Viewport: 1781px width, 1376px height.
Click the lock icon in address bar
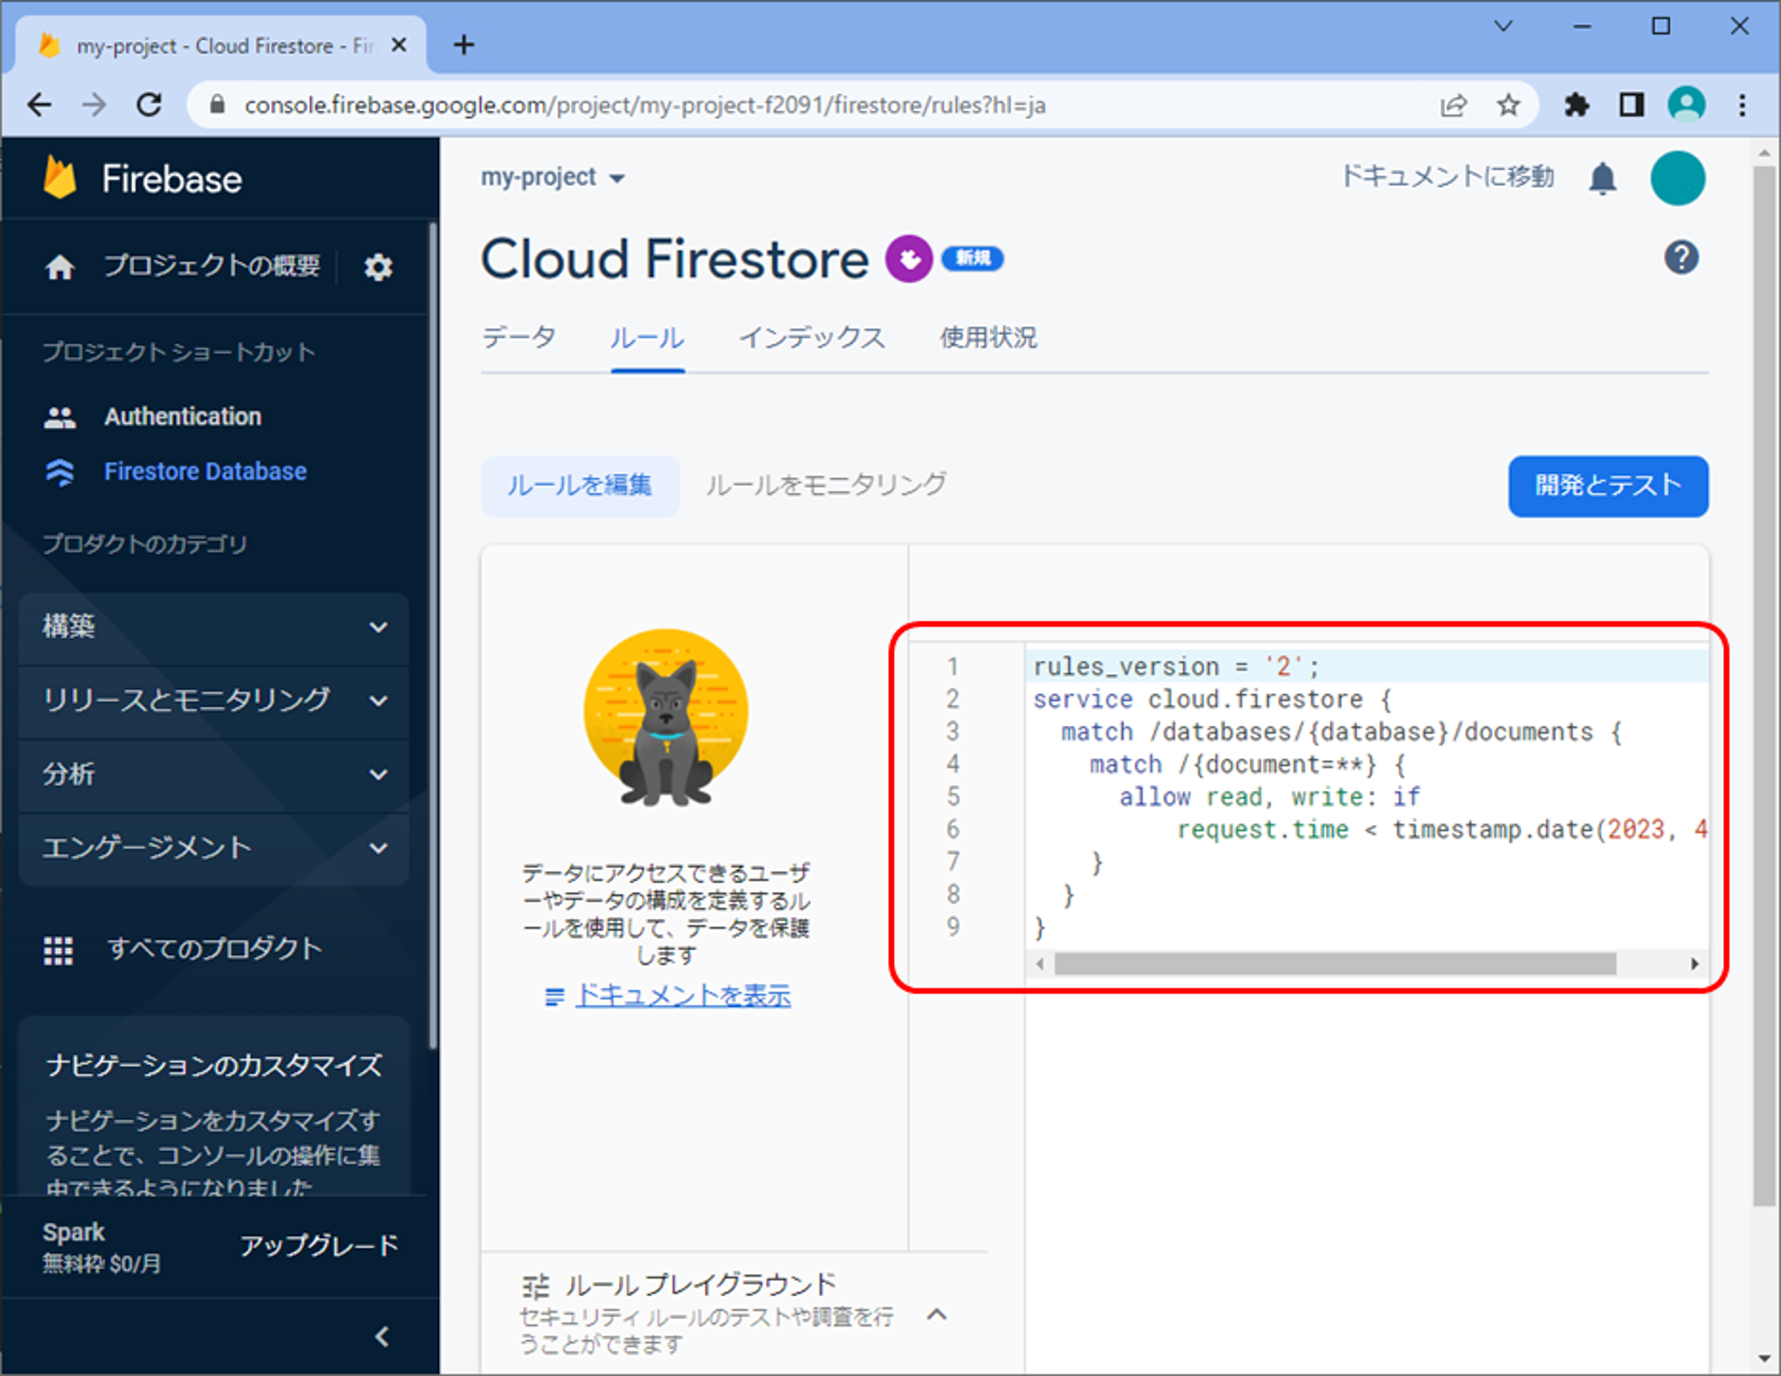tap(217, 105)
